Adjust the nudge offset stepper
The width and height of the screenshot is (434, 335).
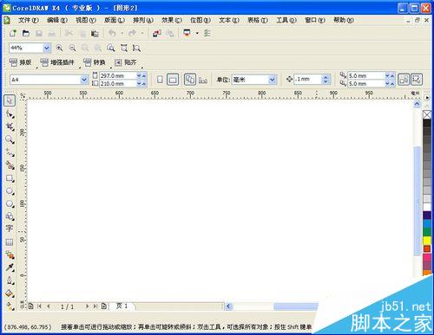click(x=325, y=80)
